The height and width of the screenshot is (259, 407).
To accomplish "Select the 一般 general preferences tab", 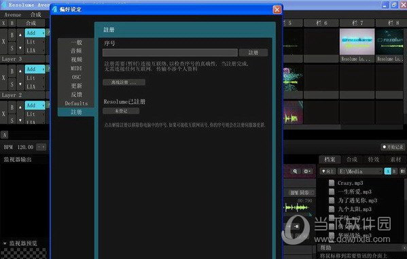I will (76, 42).
